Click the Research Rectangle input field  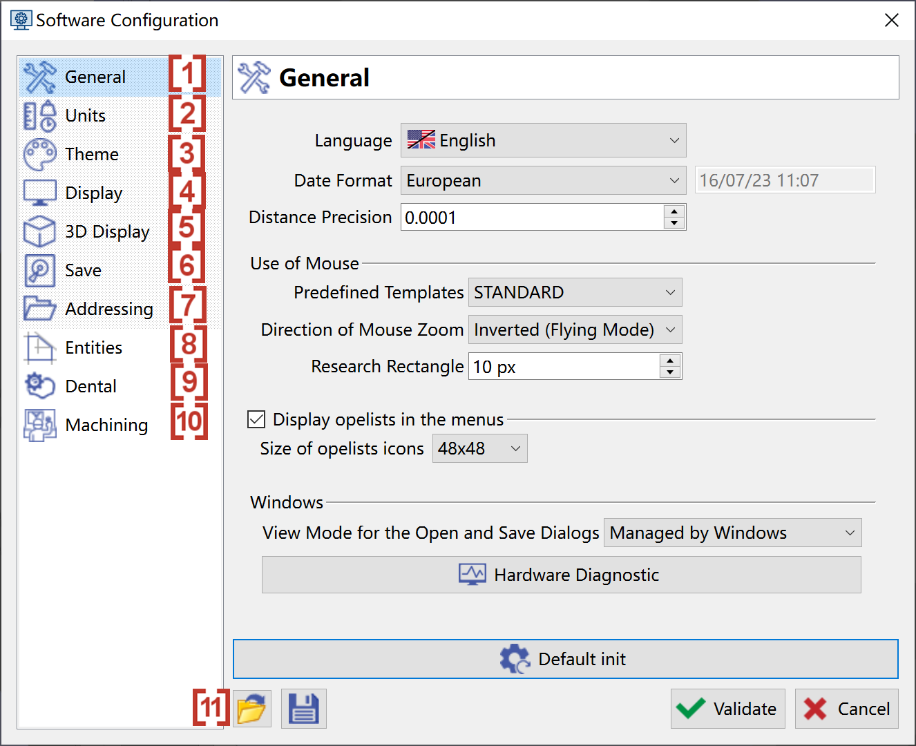[563, 367]
